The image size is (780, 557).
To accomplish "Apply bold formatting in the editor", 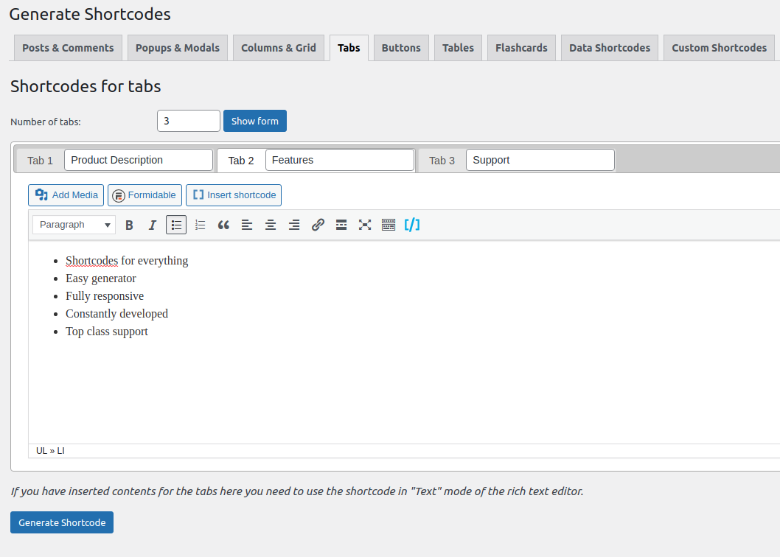I will pos(129,225).
